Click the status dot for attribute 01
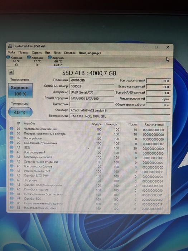188x251 pixels. point(11,128)
